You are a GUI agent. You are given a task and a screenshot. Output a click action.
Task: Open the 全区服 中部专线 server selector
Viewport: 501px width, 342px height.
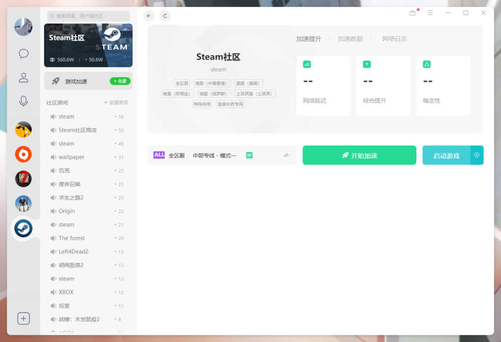click(222, 155)
